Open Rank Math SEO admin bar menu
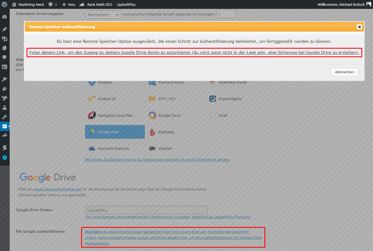This screenshot has height=251, width=373. click(96, 4)
